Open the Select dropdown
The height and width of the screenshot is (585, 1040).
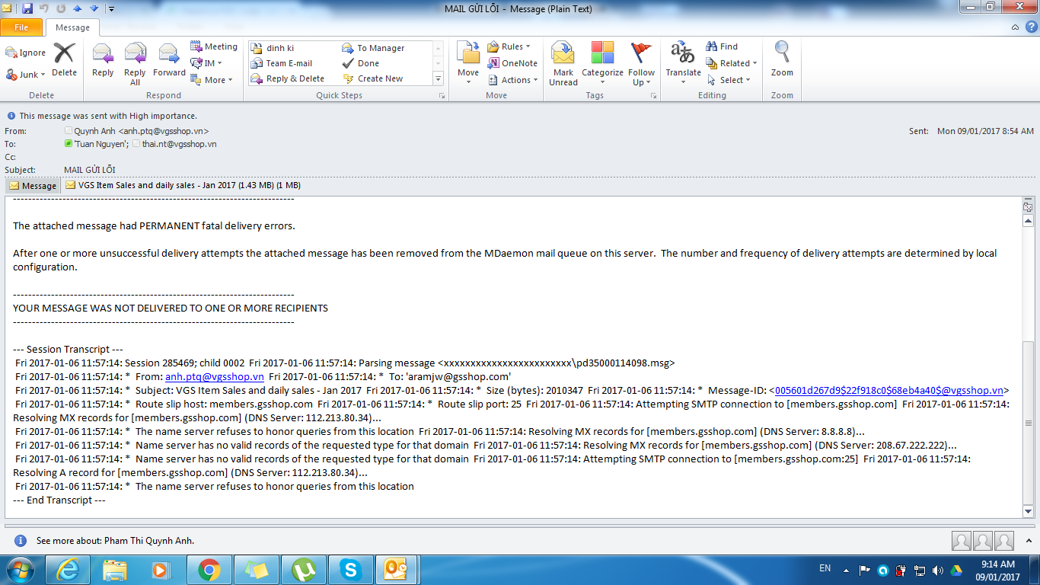(729, 80)
